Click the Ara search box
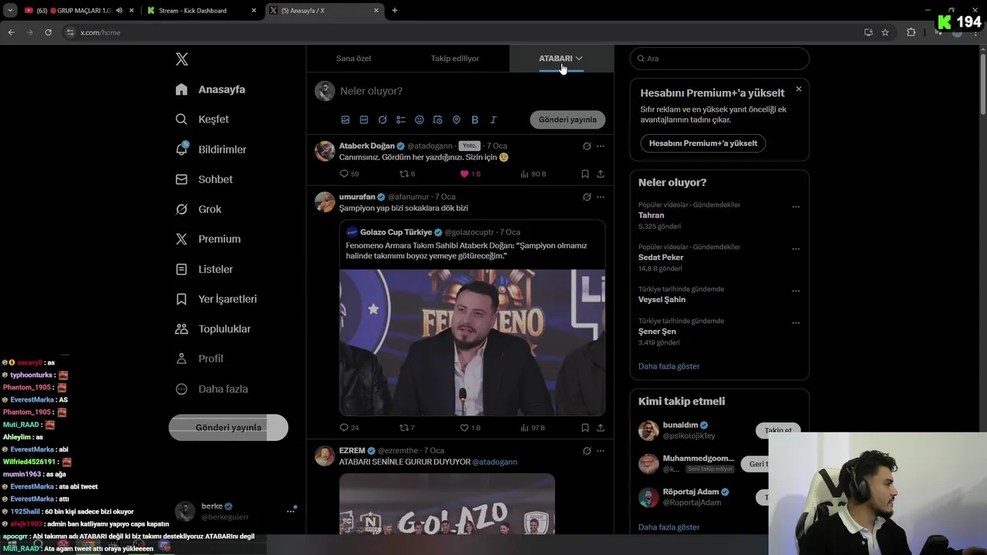987x555 pixels. 719,59
